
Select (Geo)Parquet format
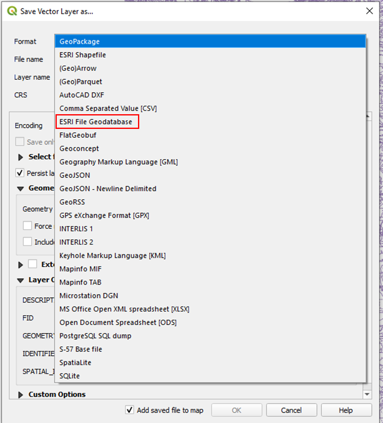[210, 82]
